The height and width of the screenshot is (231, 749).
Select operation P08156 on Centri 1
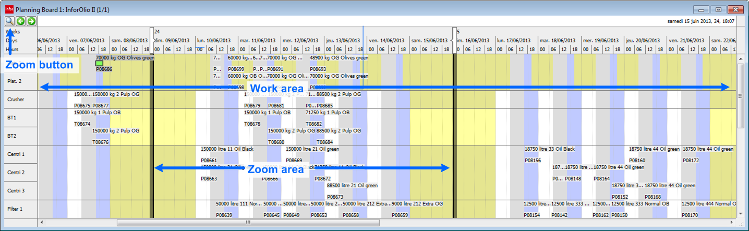pos(533,161)
